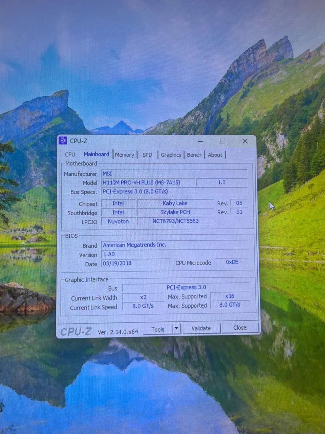Click the southbridge Rev. value 31
Screen dimensions: 325x434
pos(239,212)
